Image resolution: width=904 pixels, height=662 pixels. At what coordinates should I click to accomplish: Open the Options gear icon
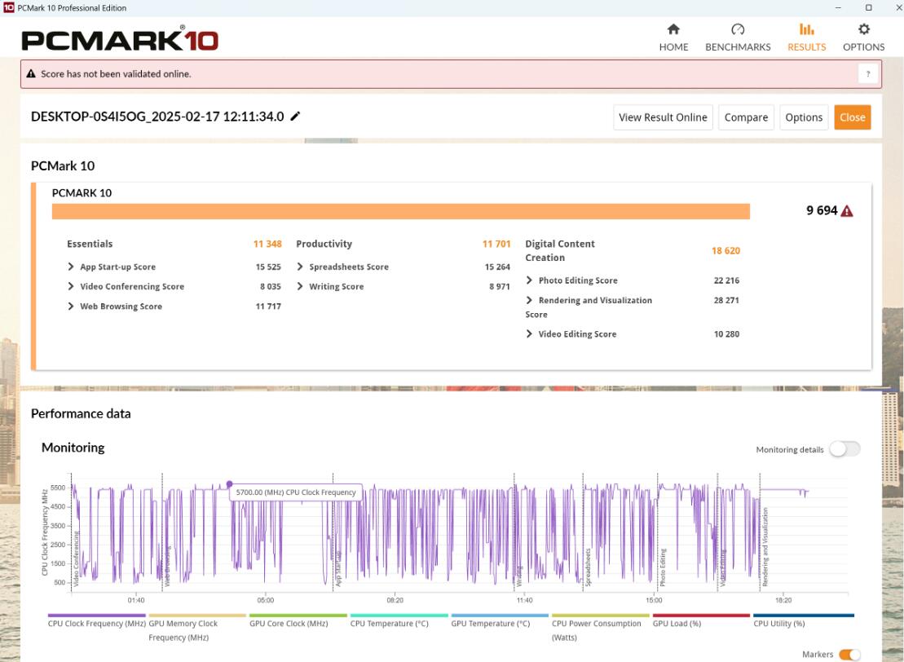(x=863, y=30)
